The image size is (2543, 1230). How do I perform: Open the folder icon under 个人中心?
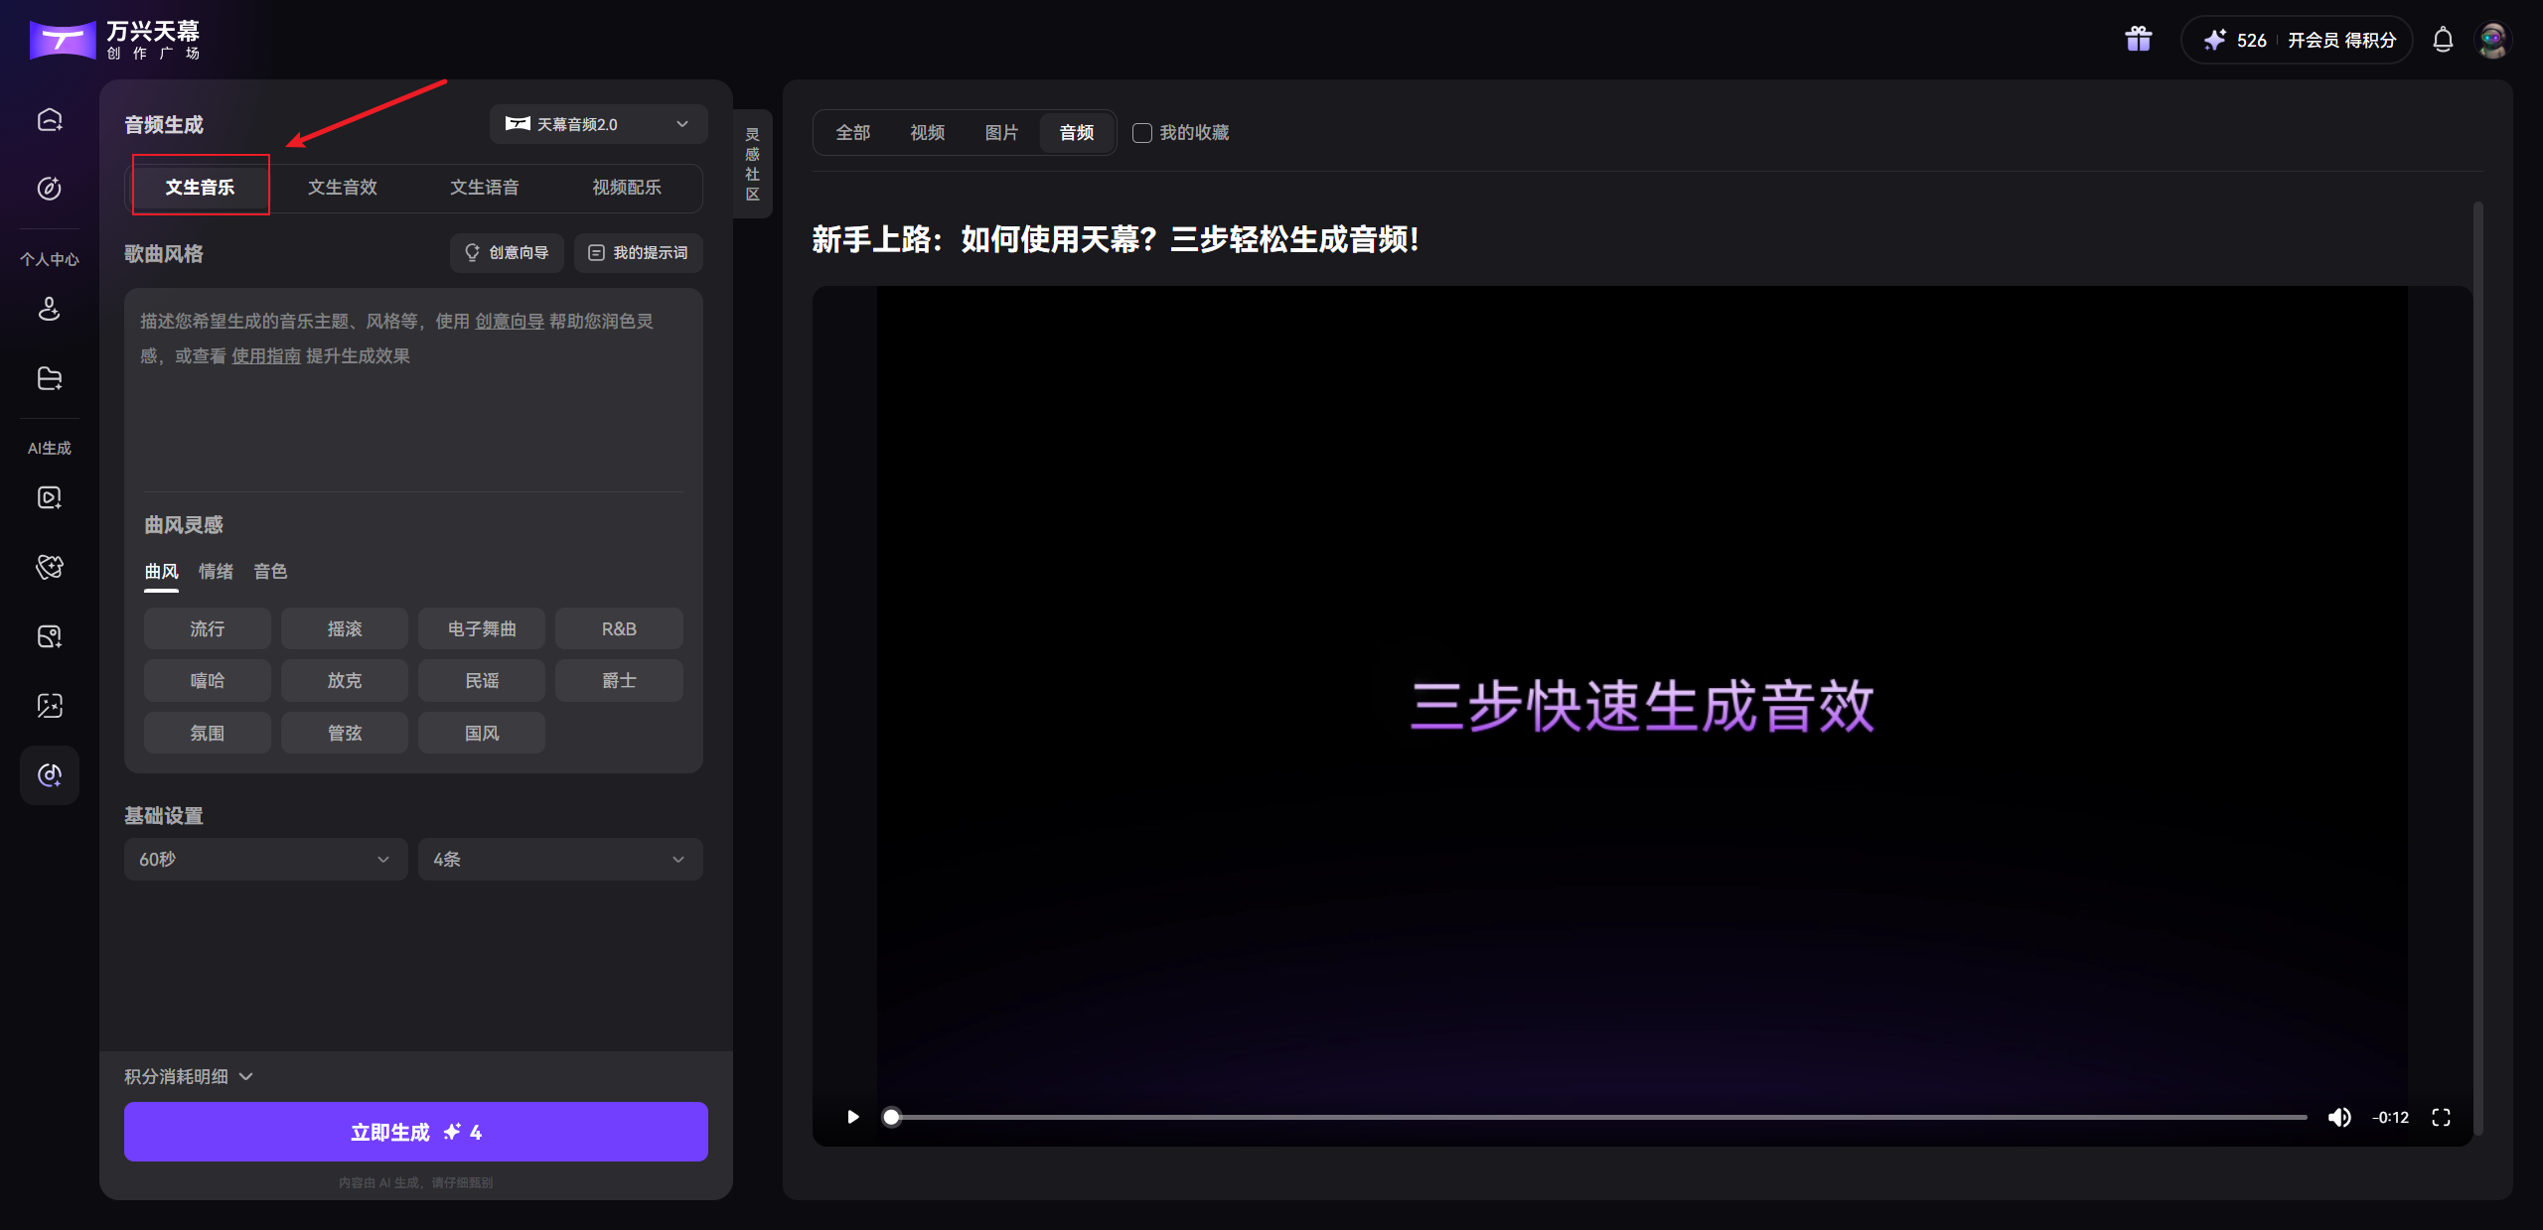coord(49,378)
